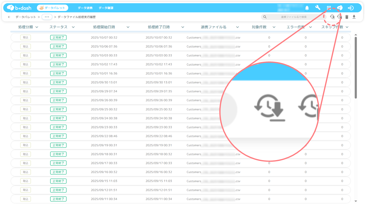Click the logout arrow icon
365x205 pixels.
tap(351, 8)
